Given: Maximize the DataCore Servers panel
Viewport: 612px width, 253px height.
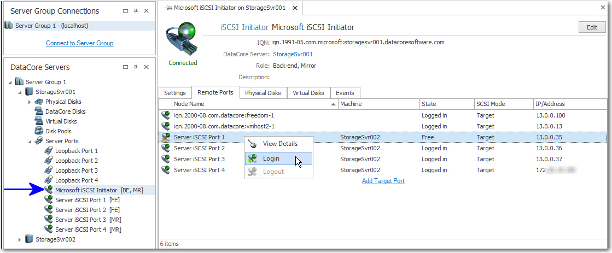Looking at the screenshot, I should [125, 67].
